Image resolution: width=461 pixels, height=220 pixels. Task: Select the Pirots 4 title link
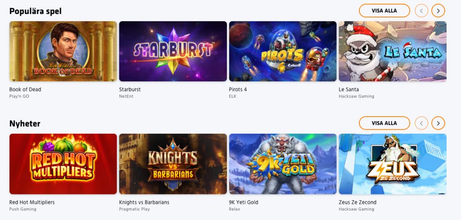pos(238,89)
